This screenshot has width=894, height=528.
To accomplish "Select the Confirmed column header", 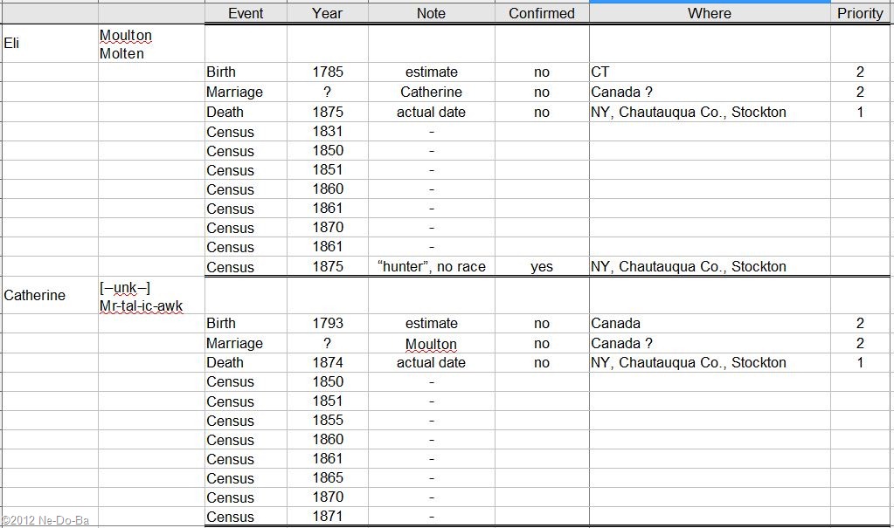I will pos(542,13).
